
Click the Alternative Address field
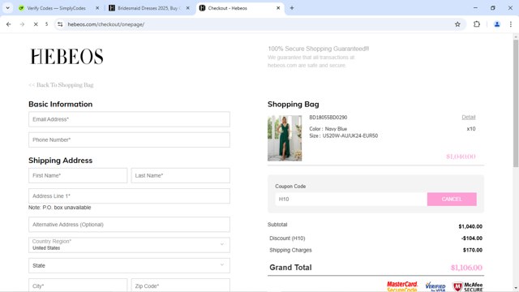click(129, 225)
